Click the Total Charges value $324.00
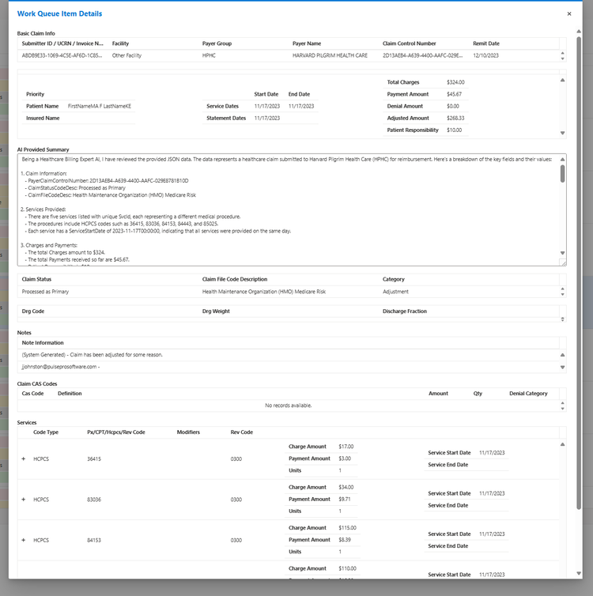 [455, 82]
